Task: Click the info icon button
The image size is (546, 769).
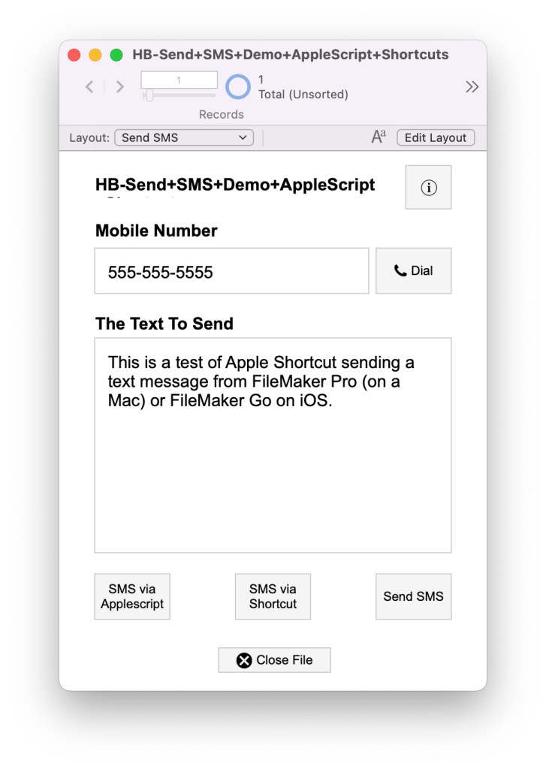Action: 428,187
